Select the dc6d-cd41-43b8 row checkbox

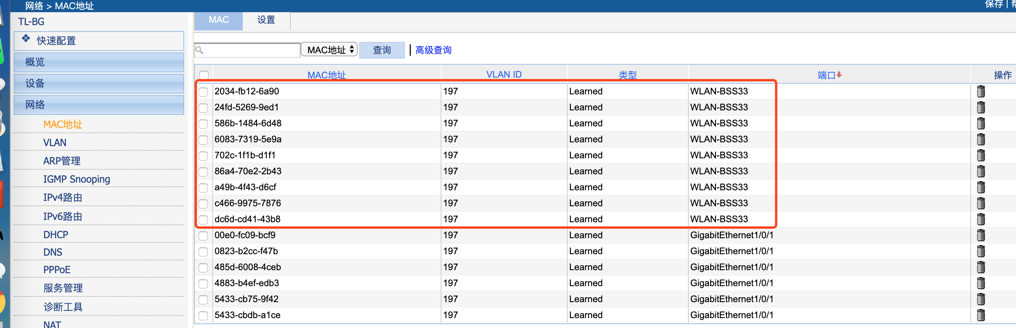203,220
